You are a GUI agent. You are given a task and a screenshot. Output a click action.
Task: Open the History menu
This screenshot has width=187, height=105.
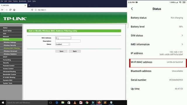tap(15, 1)
